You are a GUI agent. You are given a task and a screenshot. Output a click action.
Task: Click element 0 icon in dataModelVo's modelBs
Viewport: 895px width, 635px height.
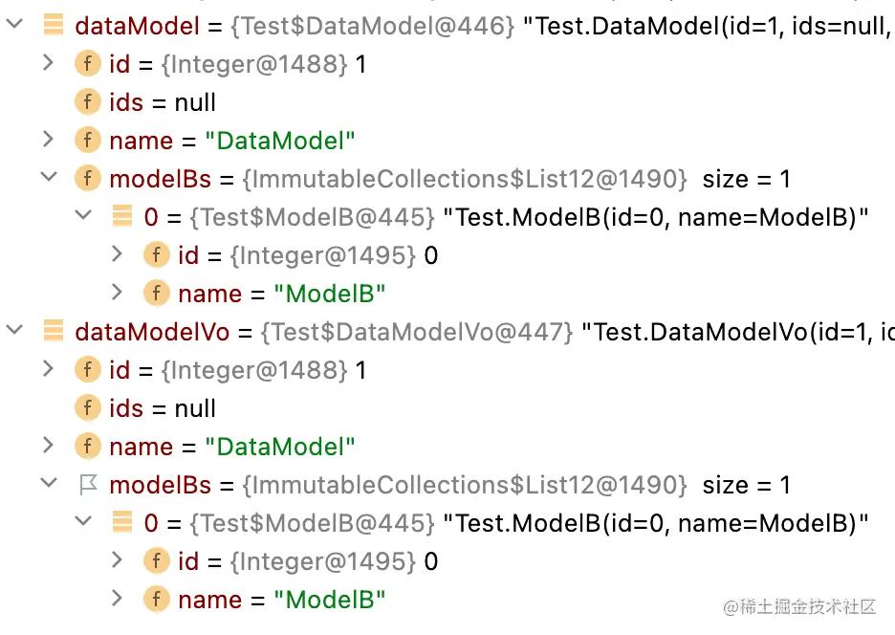point(122,523)
